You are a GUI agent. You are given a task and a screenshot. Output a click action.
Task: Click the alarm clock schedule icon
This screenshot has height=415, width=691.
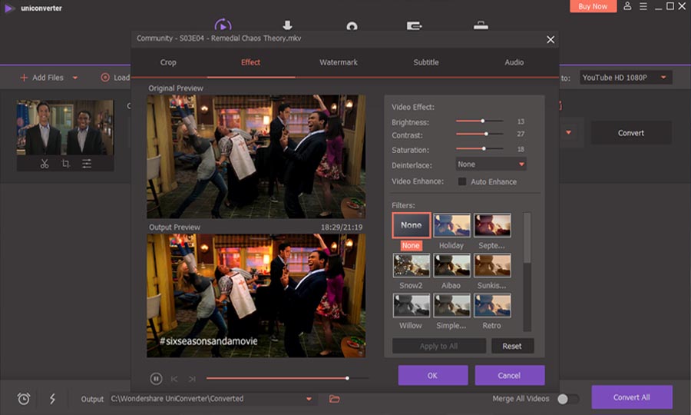tap(24, 399)
